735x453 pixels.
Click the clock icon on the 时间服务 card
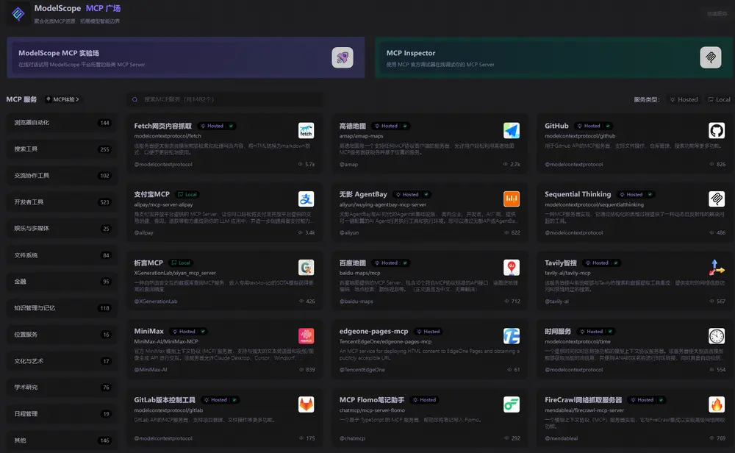pos(717,336)
